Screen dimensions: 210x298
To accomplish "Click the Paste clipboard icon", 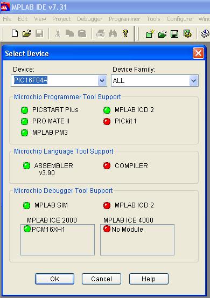I will (x=82, y=33).
